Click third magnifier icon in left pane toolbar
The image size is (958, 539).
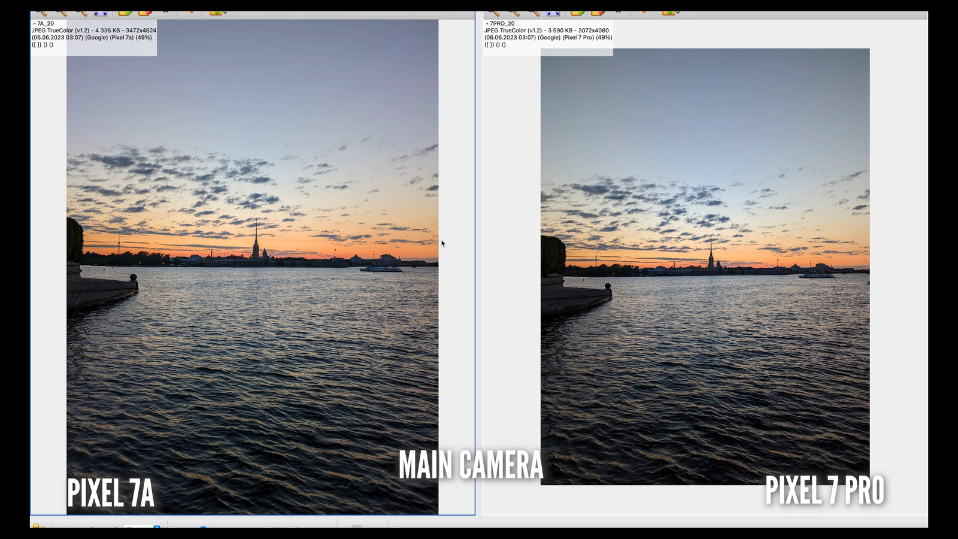pyautogui.click(x=81, y=13)
